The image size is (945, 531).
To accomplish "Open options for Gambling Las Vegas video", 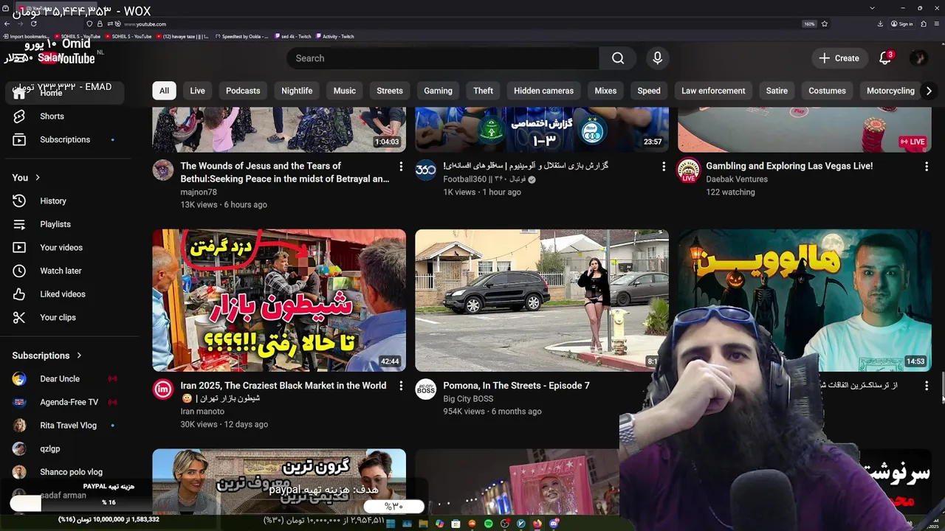I will 927,167.
